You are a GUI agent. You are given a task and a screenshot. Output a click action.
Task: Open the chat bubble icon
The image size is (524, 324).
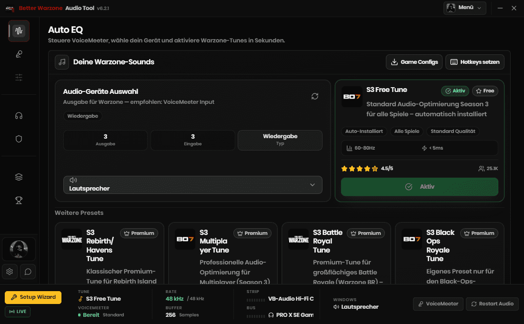click(28, 272)
